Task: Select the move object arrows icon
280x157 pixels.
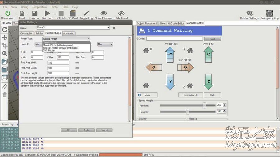Action: click(x=5, y=46)
